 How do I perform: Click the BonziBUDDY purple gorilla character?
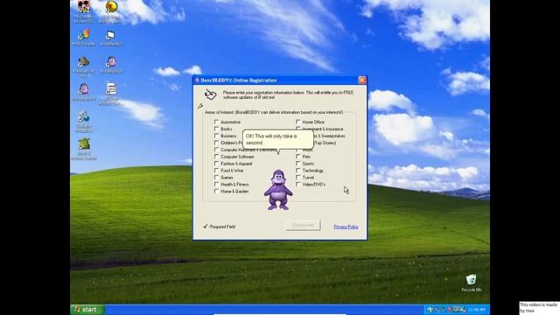point(278,190)
